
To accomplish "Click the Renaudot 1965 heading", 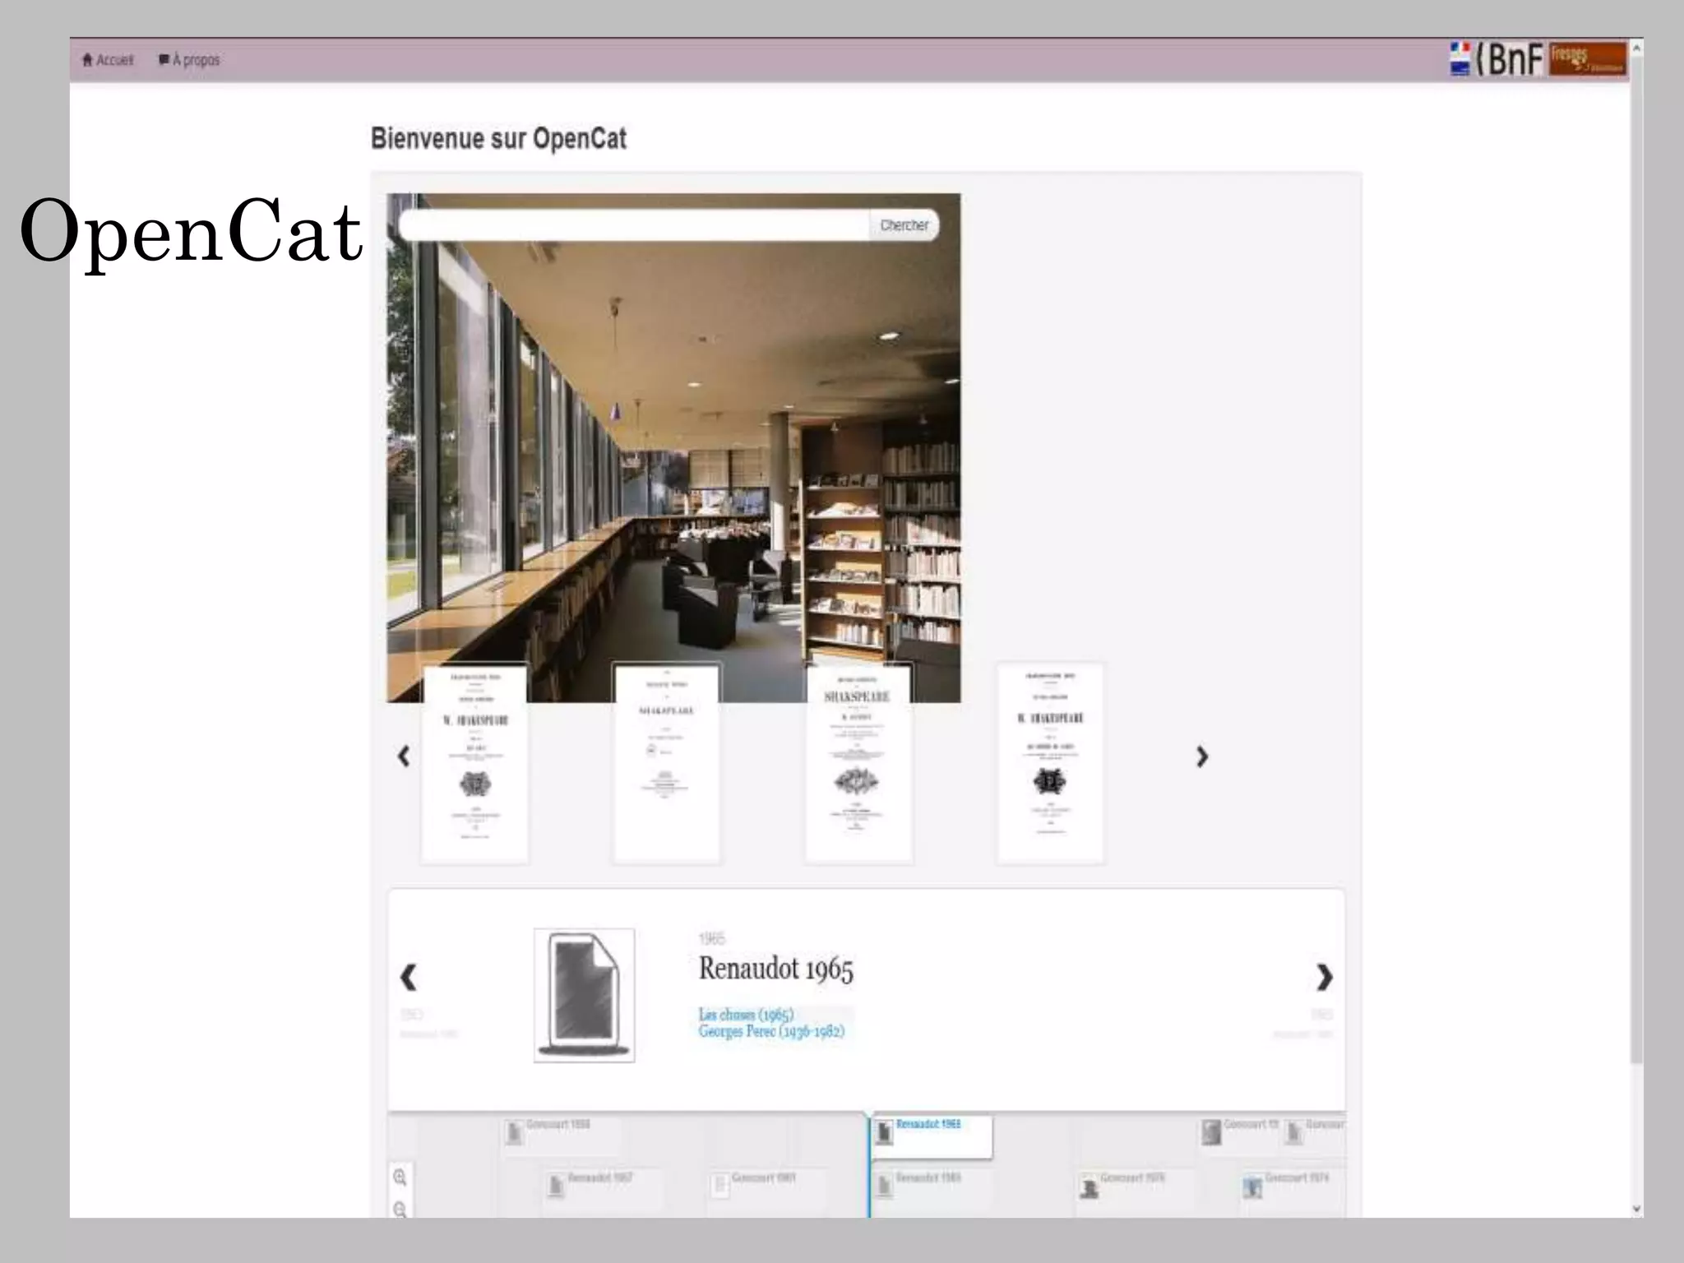I will coord(776,969).
